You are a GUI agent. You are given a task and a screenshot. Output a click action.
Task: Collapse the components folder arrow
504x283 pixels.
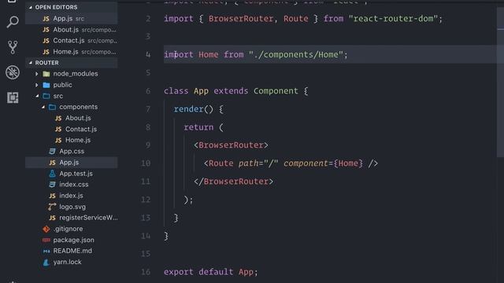pyautogui.click(x=43, y=107)
